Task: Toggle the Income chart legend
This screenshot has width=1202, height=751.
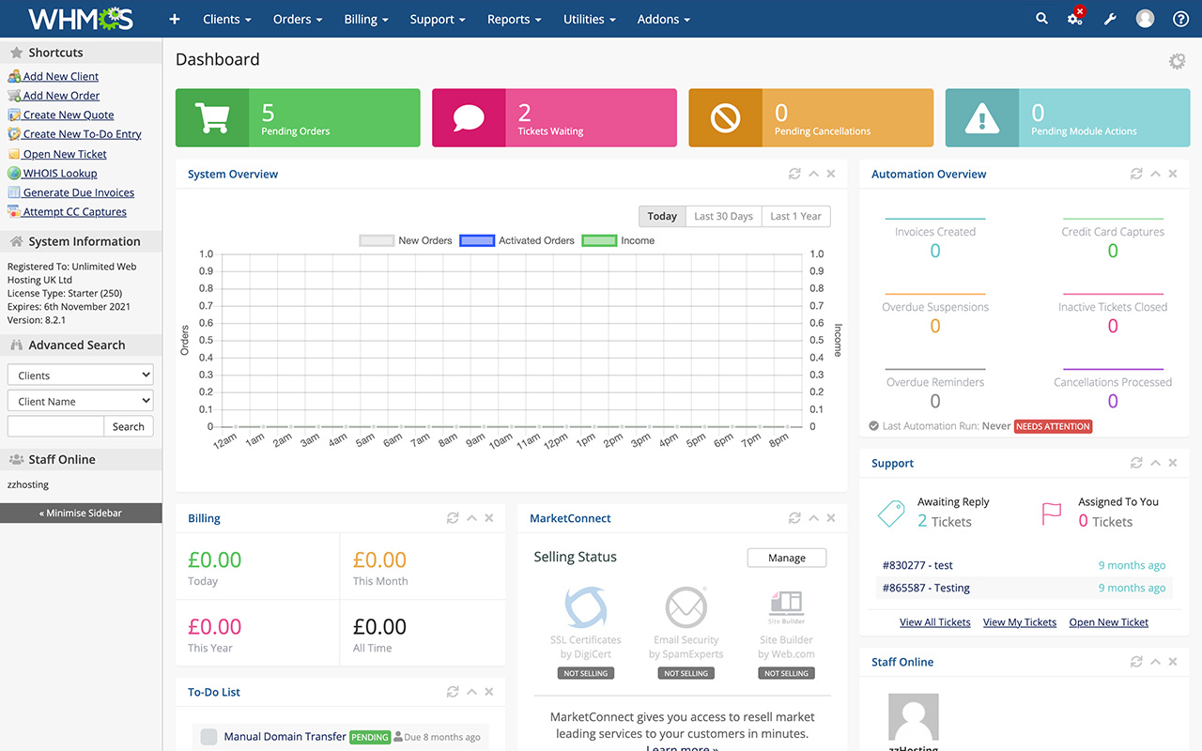Action: tap(618, 241)
